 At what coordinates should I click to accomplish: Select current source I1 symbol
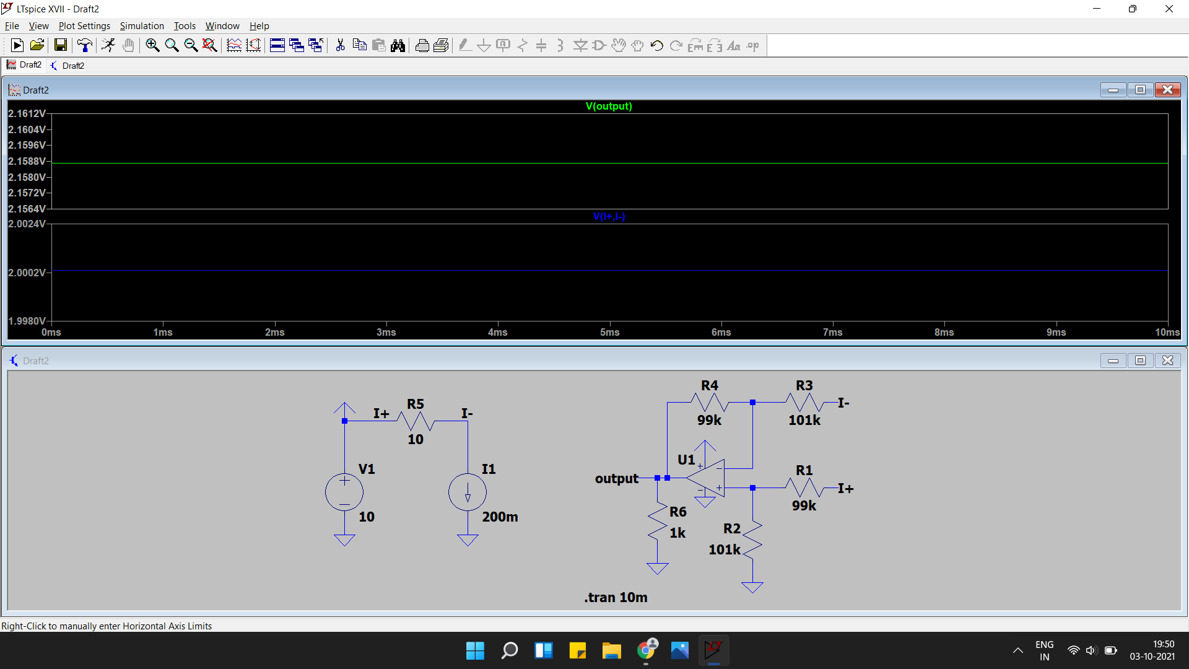(x=468, y=492)
